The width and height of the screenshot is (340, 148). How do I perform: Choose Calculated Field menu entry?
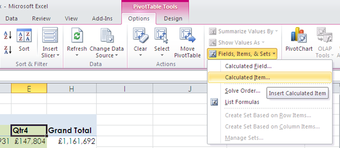[269, 66]
